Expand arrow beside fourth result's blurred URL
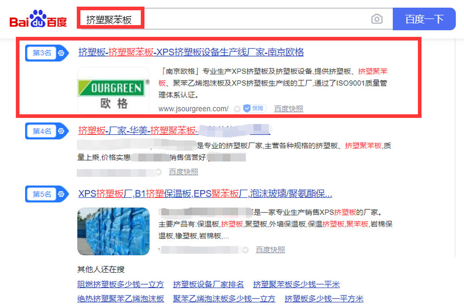This screenshot has height=307, width=464. pyautogui.click(x=159, y=172)
